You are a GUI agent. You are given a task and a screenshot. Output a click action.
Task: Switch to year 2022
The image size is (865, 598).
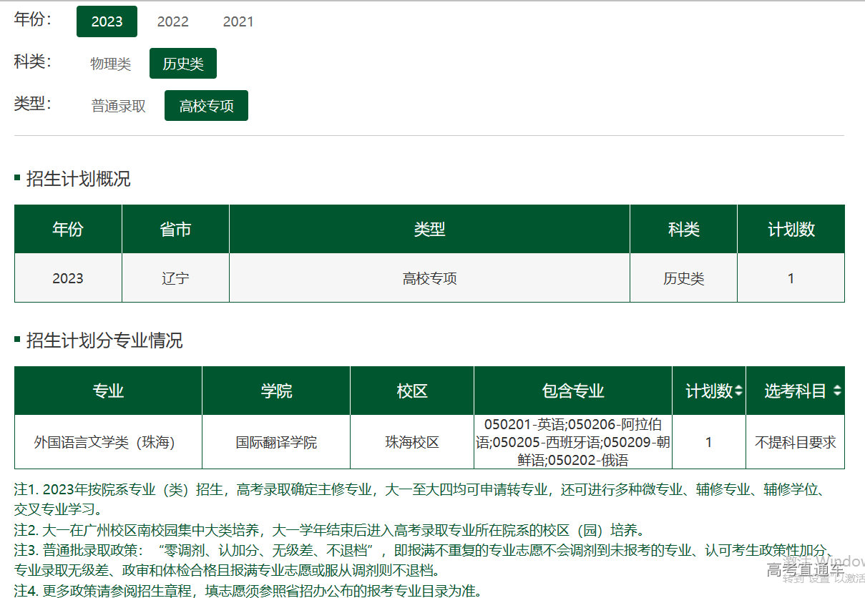click(172, 21)
